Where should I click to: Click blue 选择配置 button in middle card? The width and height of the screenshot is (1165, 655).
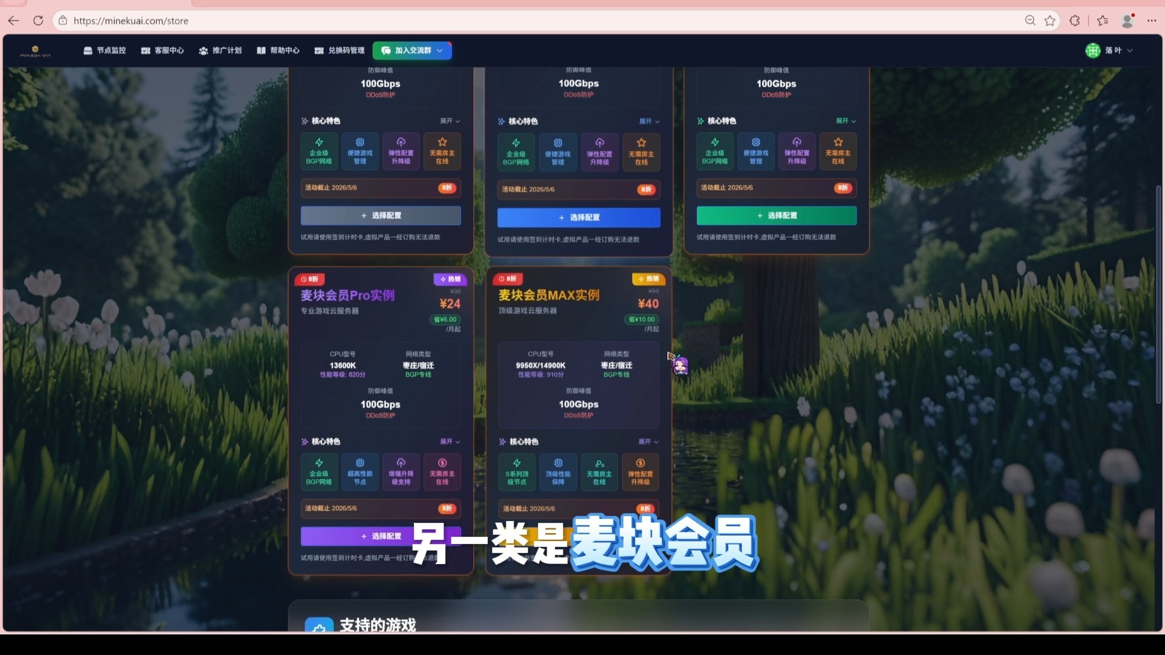(579, 217)
